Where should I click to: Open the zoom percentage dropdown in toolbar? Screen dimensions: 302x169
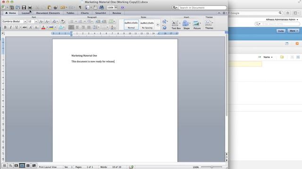click(116, 8)
